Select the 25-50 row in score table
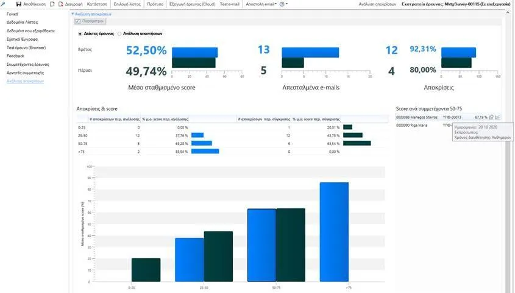 (232, 135)
